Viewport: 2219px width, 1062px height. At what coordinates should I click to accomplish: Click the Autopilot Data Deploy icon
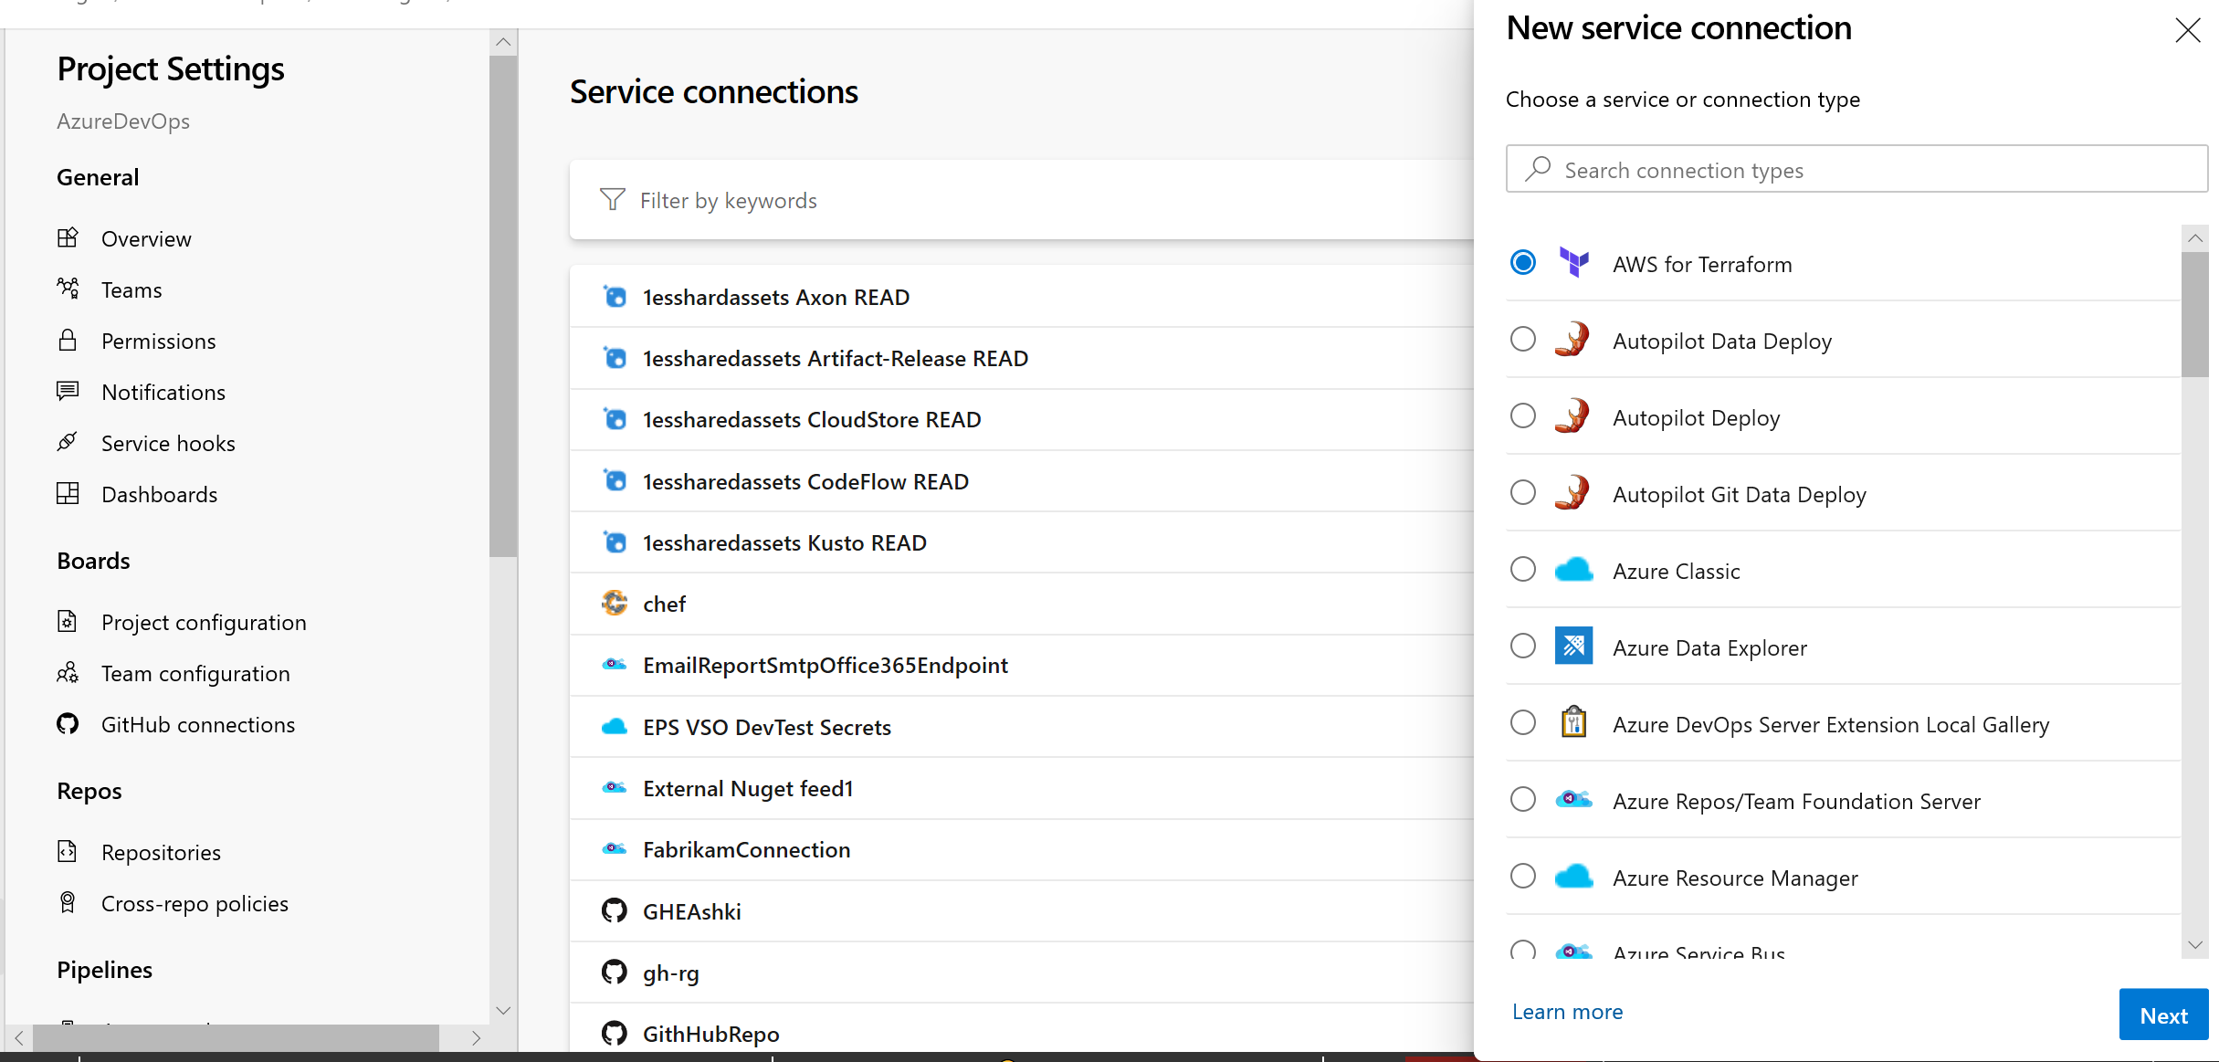pos(1575,340)
